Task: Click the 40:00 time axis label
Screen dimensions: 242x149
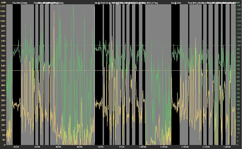Action: click(58, 147)
